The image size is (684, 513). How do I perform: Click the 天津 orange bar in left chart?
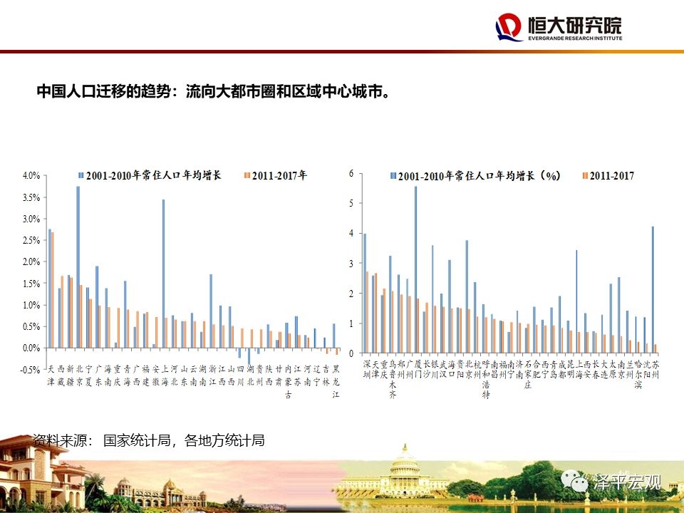pos(52,290)
